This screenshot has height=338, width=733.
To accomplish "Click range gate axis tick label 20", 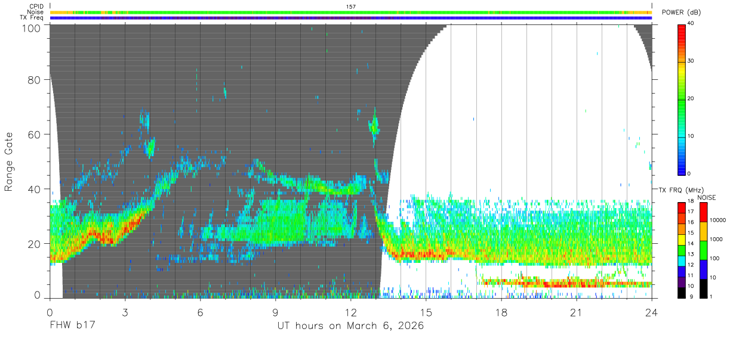I will click(x=33, y=243).
